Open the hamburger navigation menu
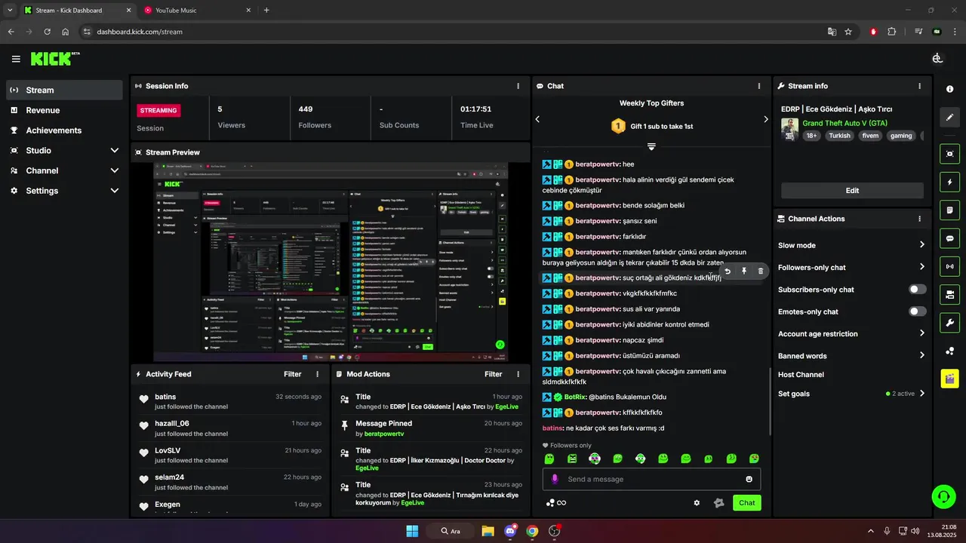 click(x=16, y=59)
